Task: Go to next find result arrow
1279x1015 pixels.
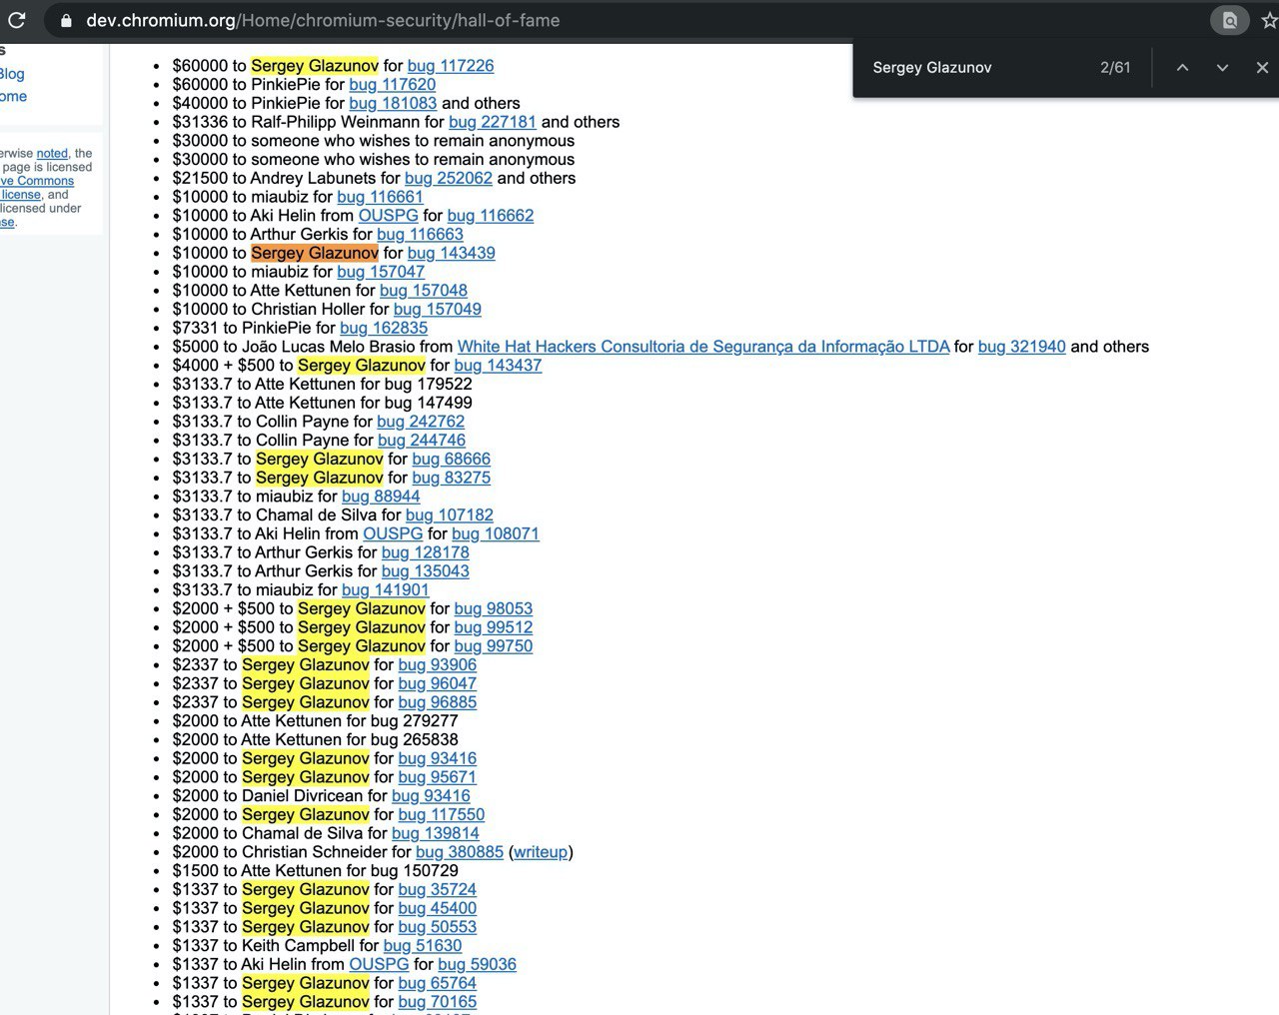Action: (1222, 67)
